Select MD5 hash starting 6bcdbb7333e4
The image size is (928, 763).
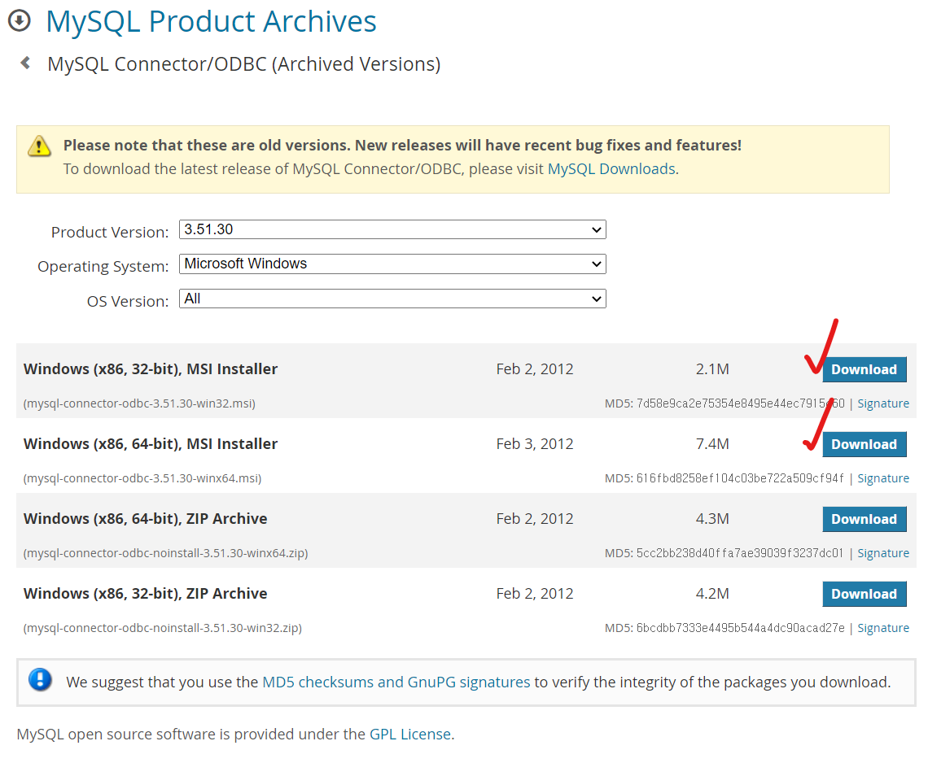(741, 627)
